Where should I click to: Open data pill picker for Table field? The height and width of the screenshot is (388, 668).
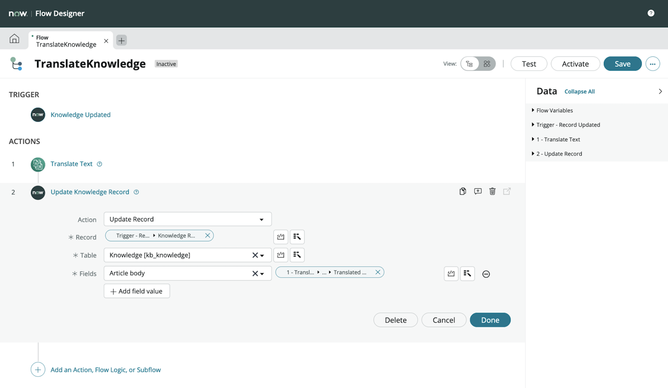click(x=297, y=255)
